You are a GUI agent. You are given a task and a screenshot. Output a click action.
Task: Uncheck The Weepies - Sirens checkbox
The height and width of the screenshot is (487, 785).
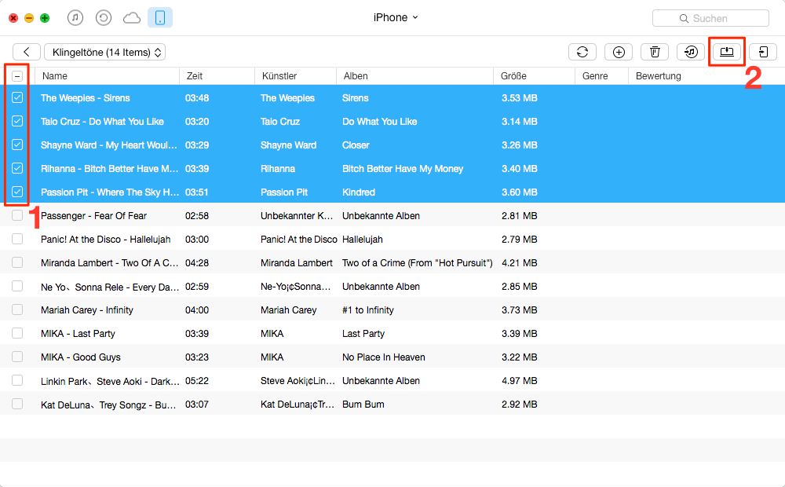click(17, 97)
